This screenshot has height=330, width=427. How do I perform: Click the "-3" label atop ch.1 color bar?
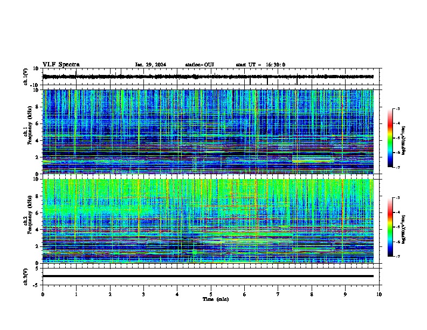(x=397, y=109)
